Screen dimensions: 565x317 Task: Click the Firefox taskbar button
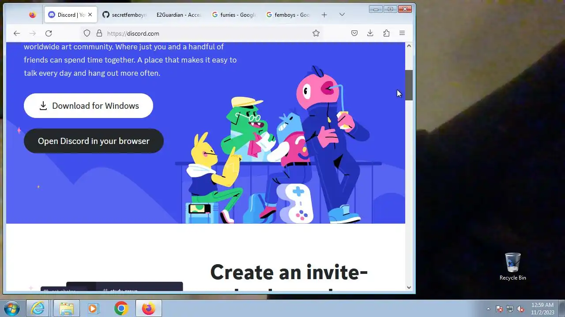[149, 308]
